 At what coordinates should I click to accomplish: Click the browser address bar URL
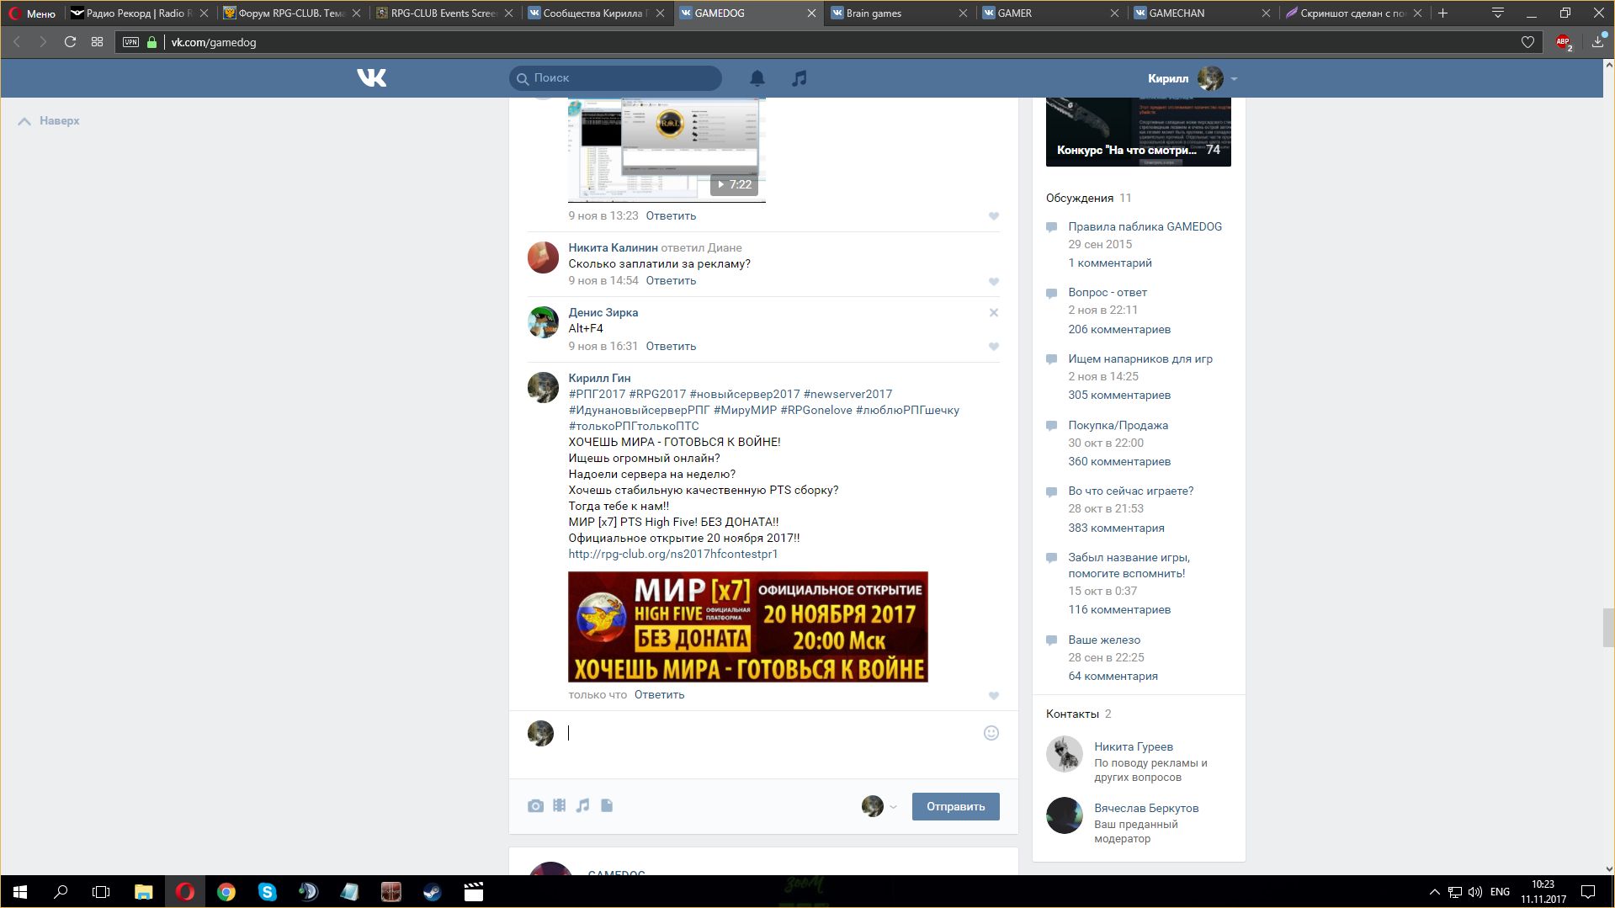(x=214, y=42)
